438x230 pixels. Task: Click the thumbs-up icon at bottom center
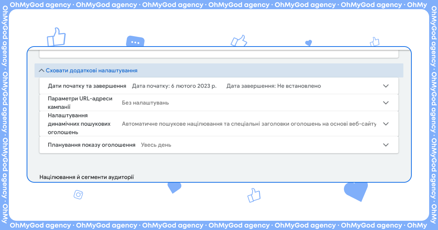(254, 195)
